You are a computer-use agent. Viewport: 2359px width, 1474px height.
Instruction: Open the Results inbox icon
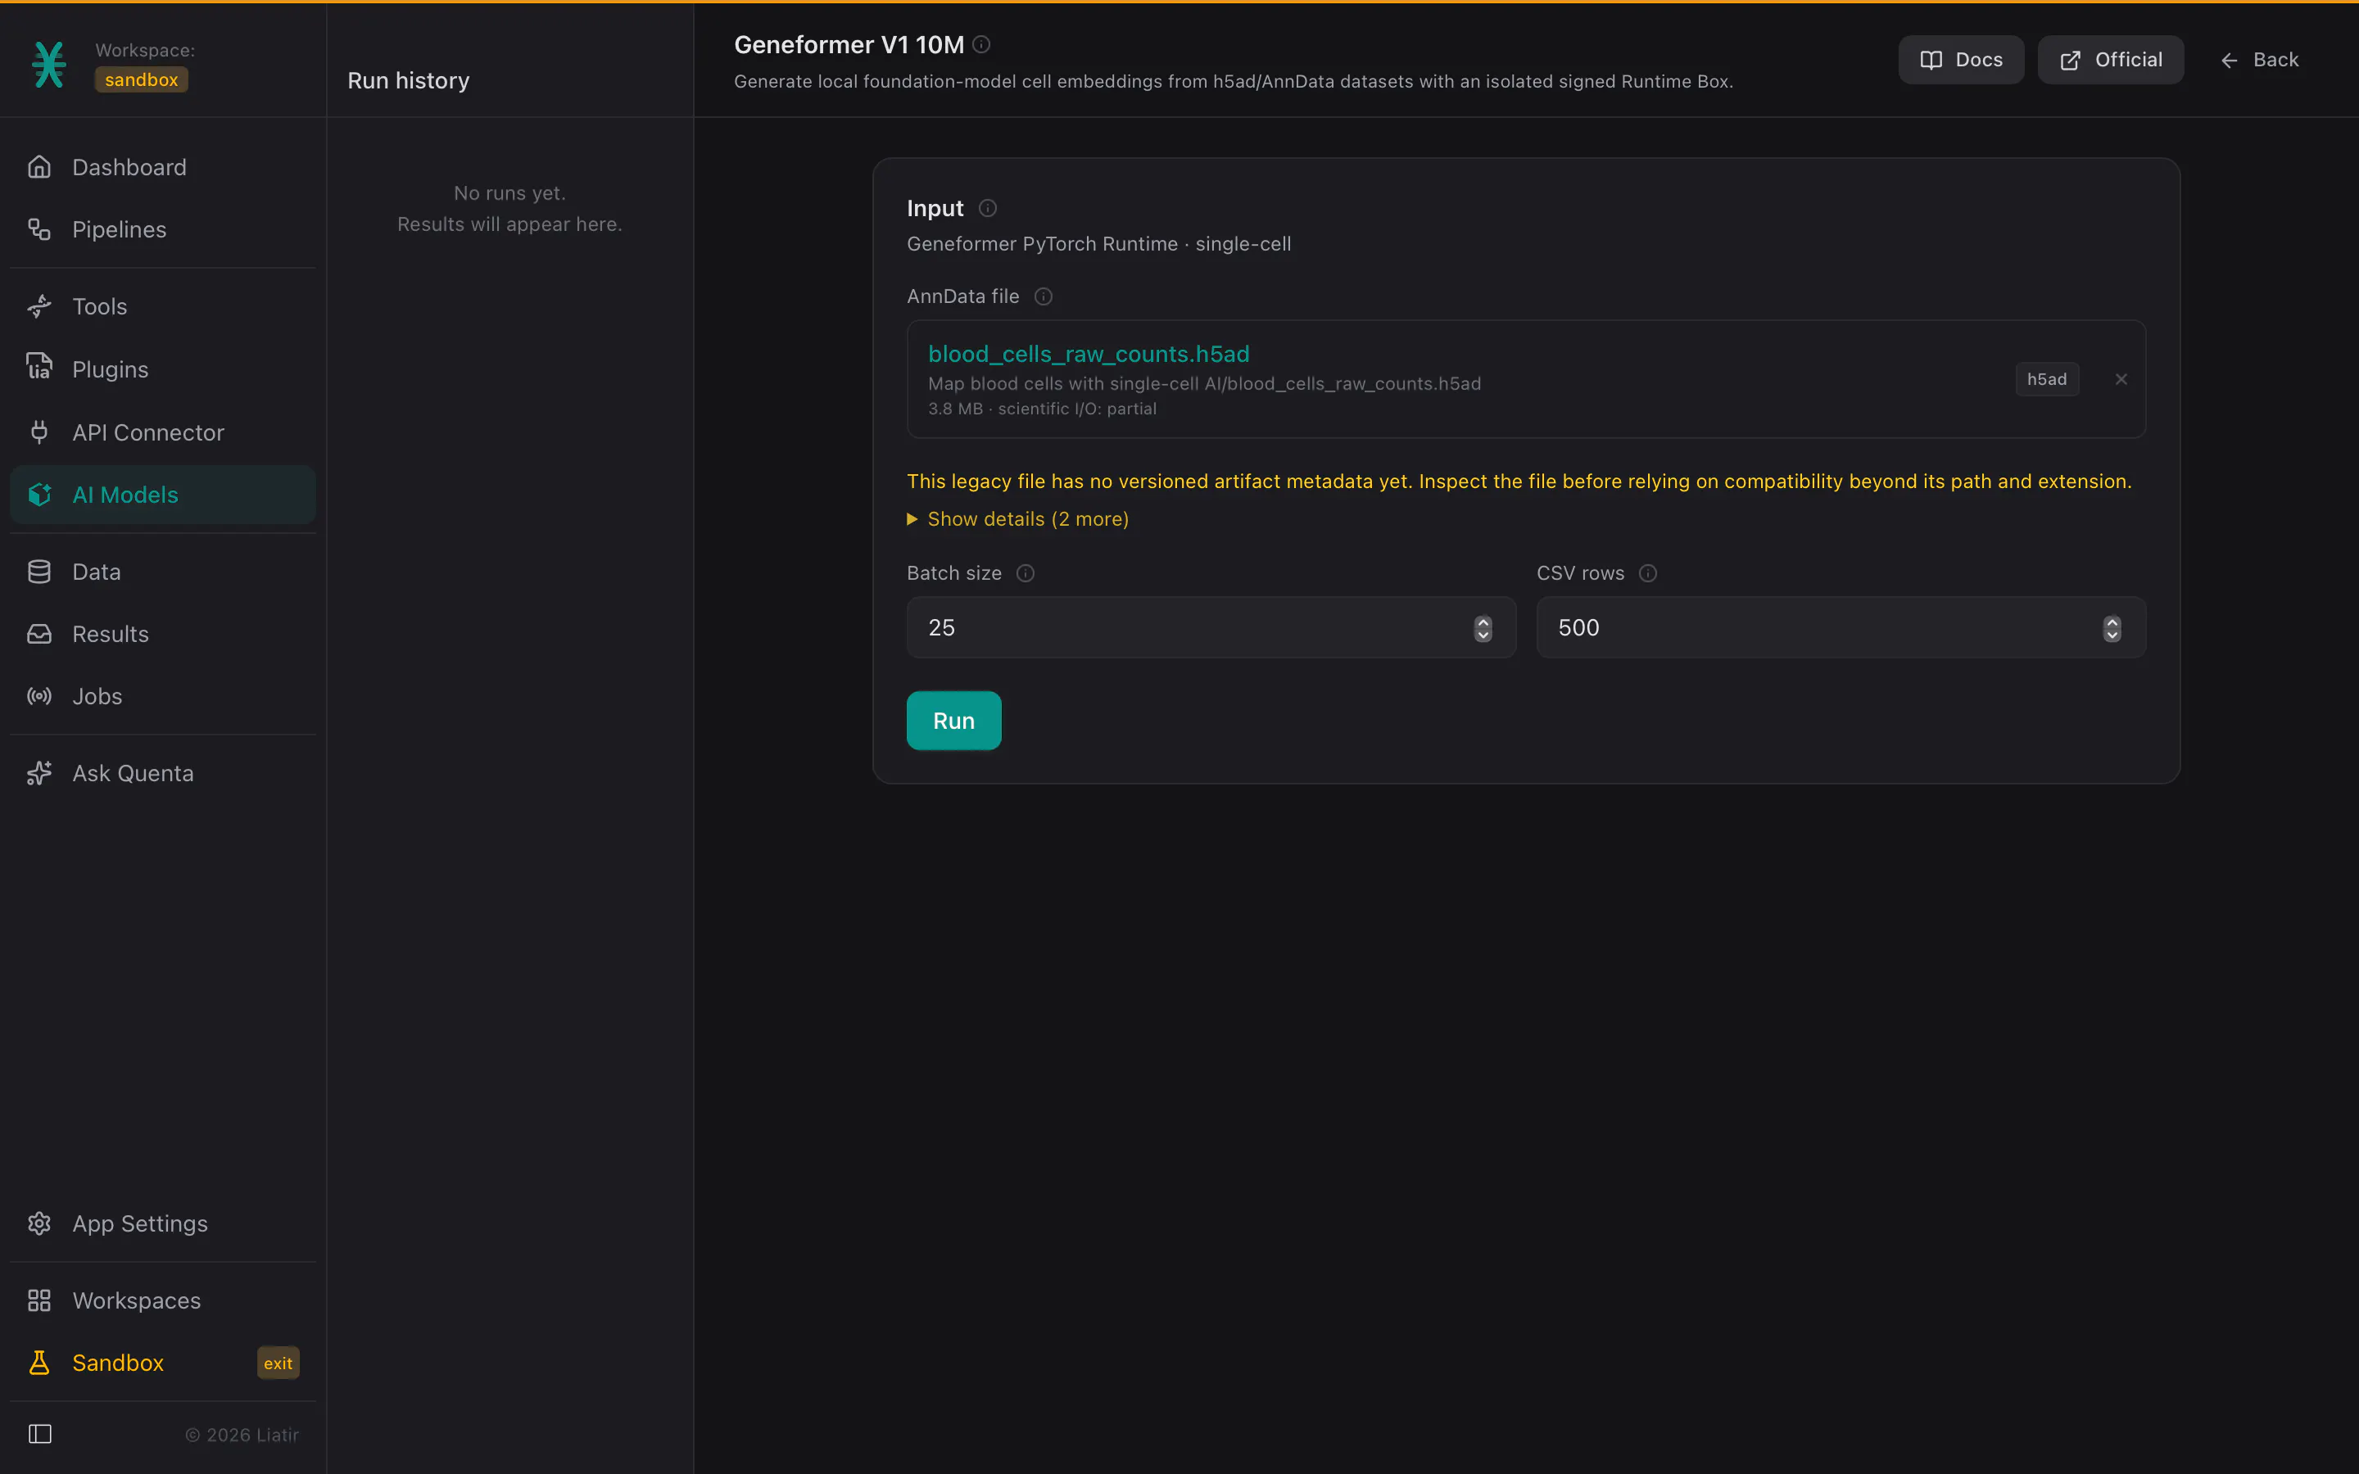click(x=39, y=634)
